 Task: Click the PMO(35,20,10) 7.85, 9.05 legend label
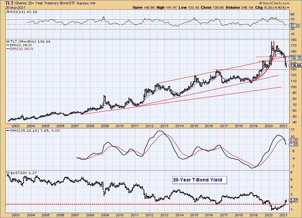(x=35, y=130)
